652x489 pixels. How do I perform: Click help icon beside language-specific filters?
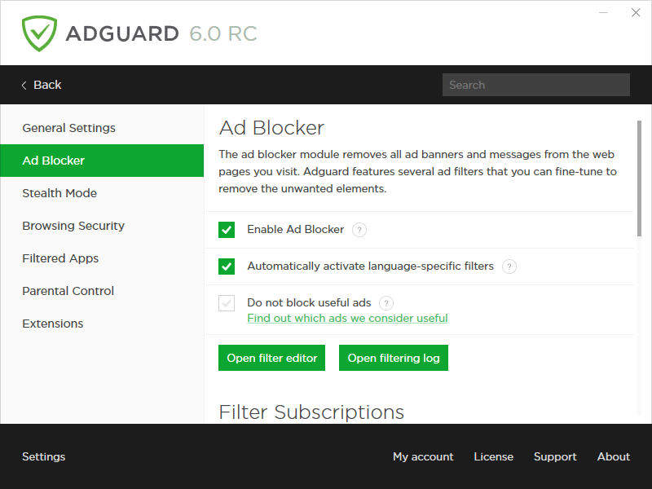(509, 267)
